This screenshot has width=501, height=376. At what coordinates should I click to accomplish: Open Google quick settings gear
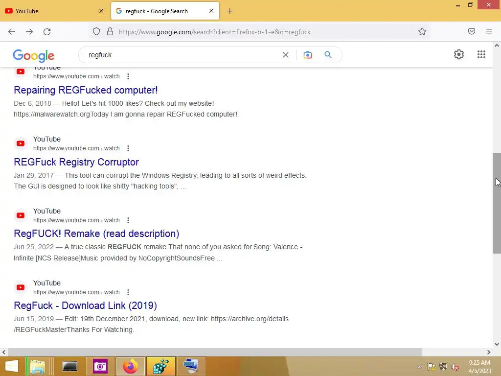click(x=459, y=54)
